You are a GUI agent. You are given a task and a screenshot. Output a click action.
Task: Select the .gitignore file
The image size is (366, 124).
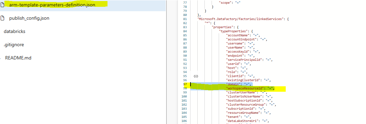click(14, 45)
